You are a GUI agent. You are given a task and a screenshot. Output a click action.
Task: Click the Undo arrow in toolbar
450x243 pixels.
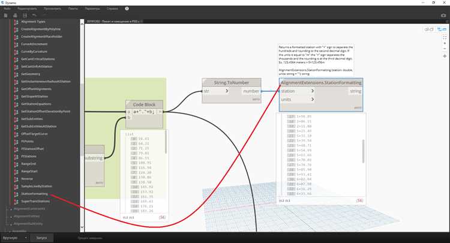pyautogui.click(x=34, y=16)
